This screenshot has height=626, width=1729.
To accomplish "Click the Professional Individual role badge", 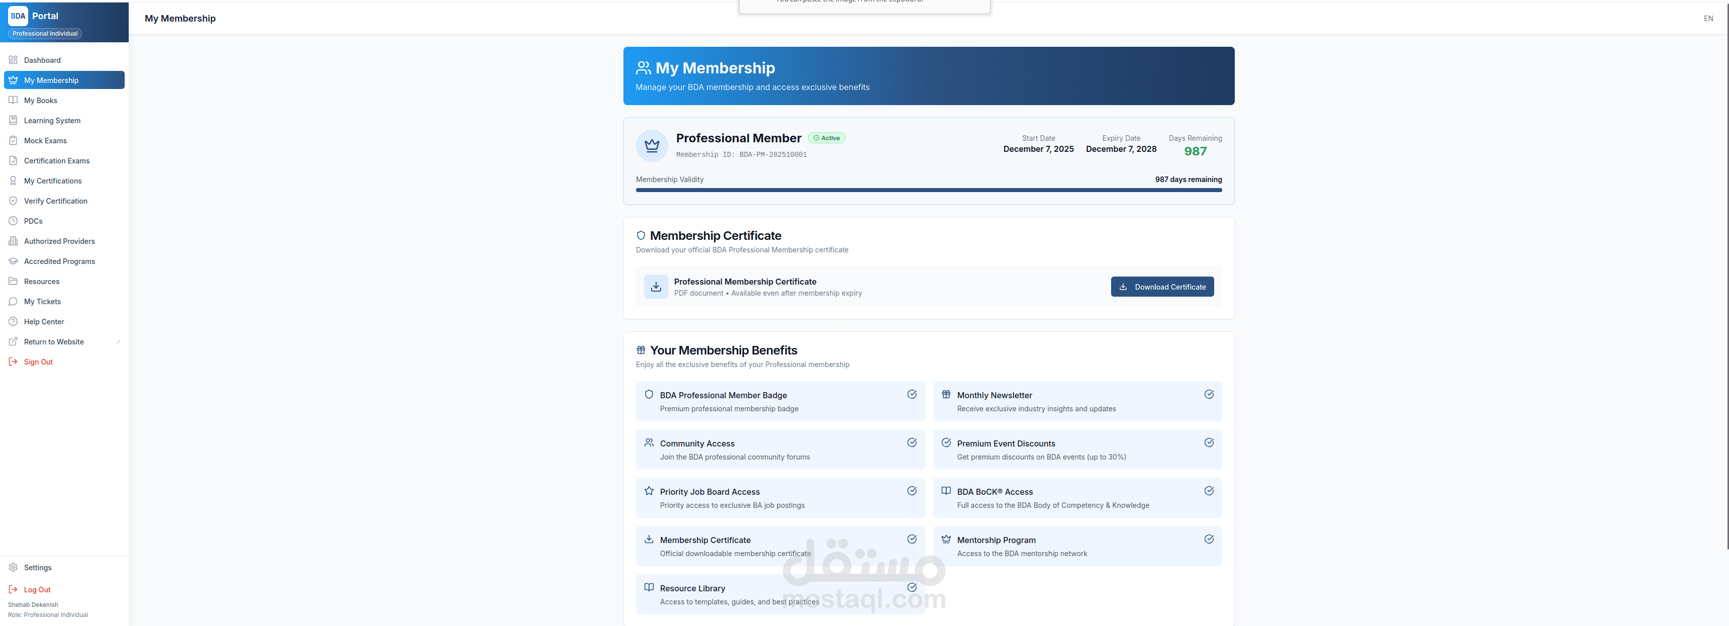I will tap(45, 34).
